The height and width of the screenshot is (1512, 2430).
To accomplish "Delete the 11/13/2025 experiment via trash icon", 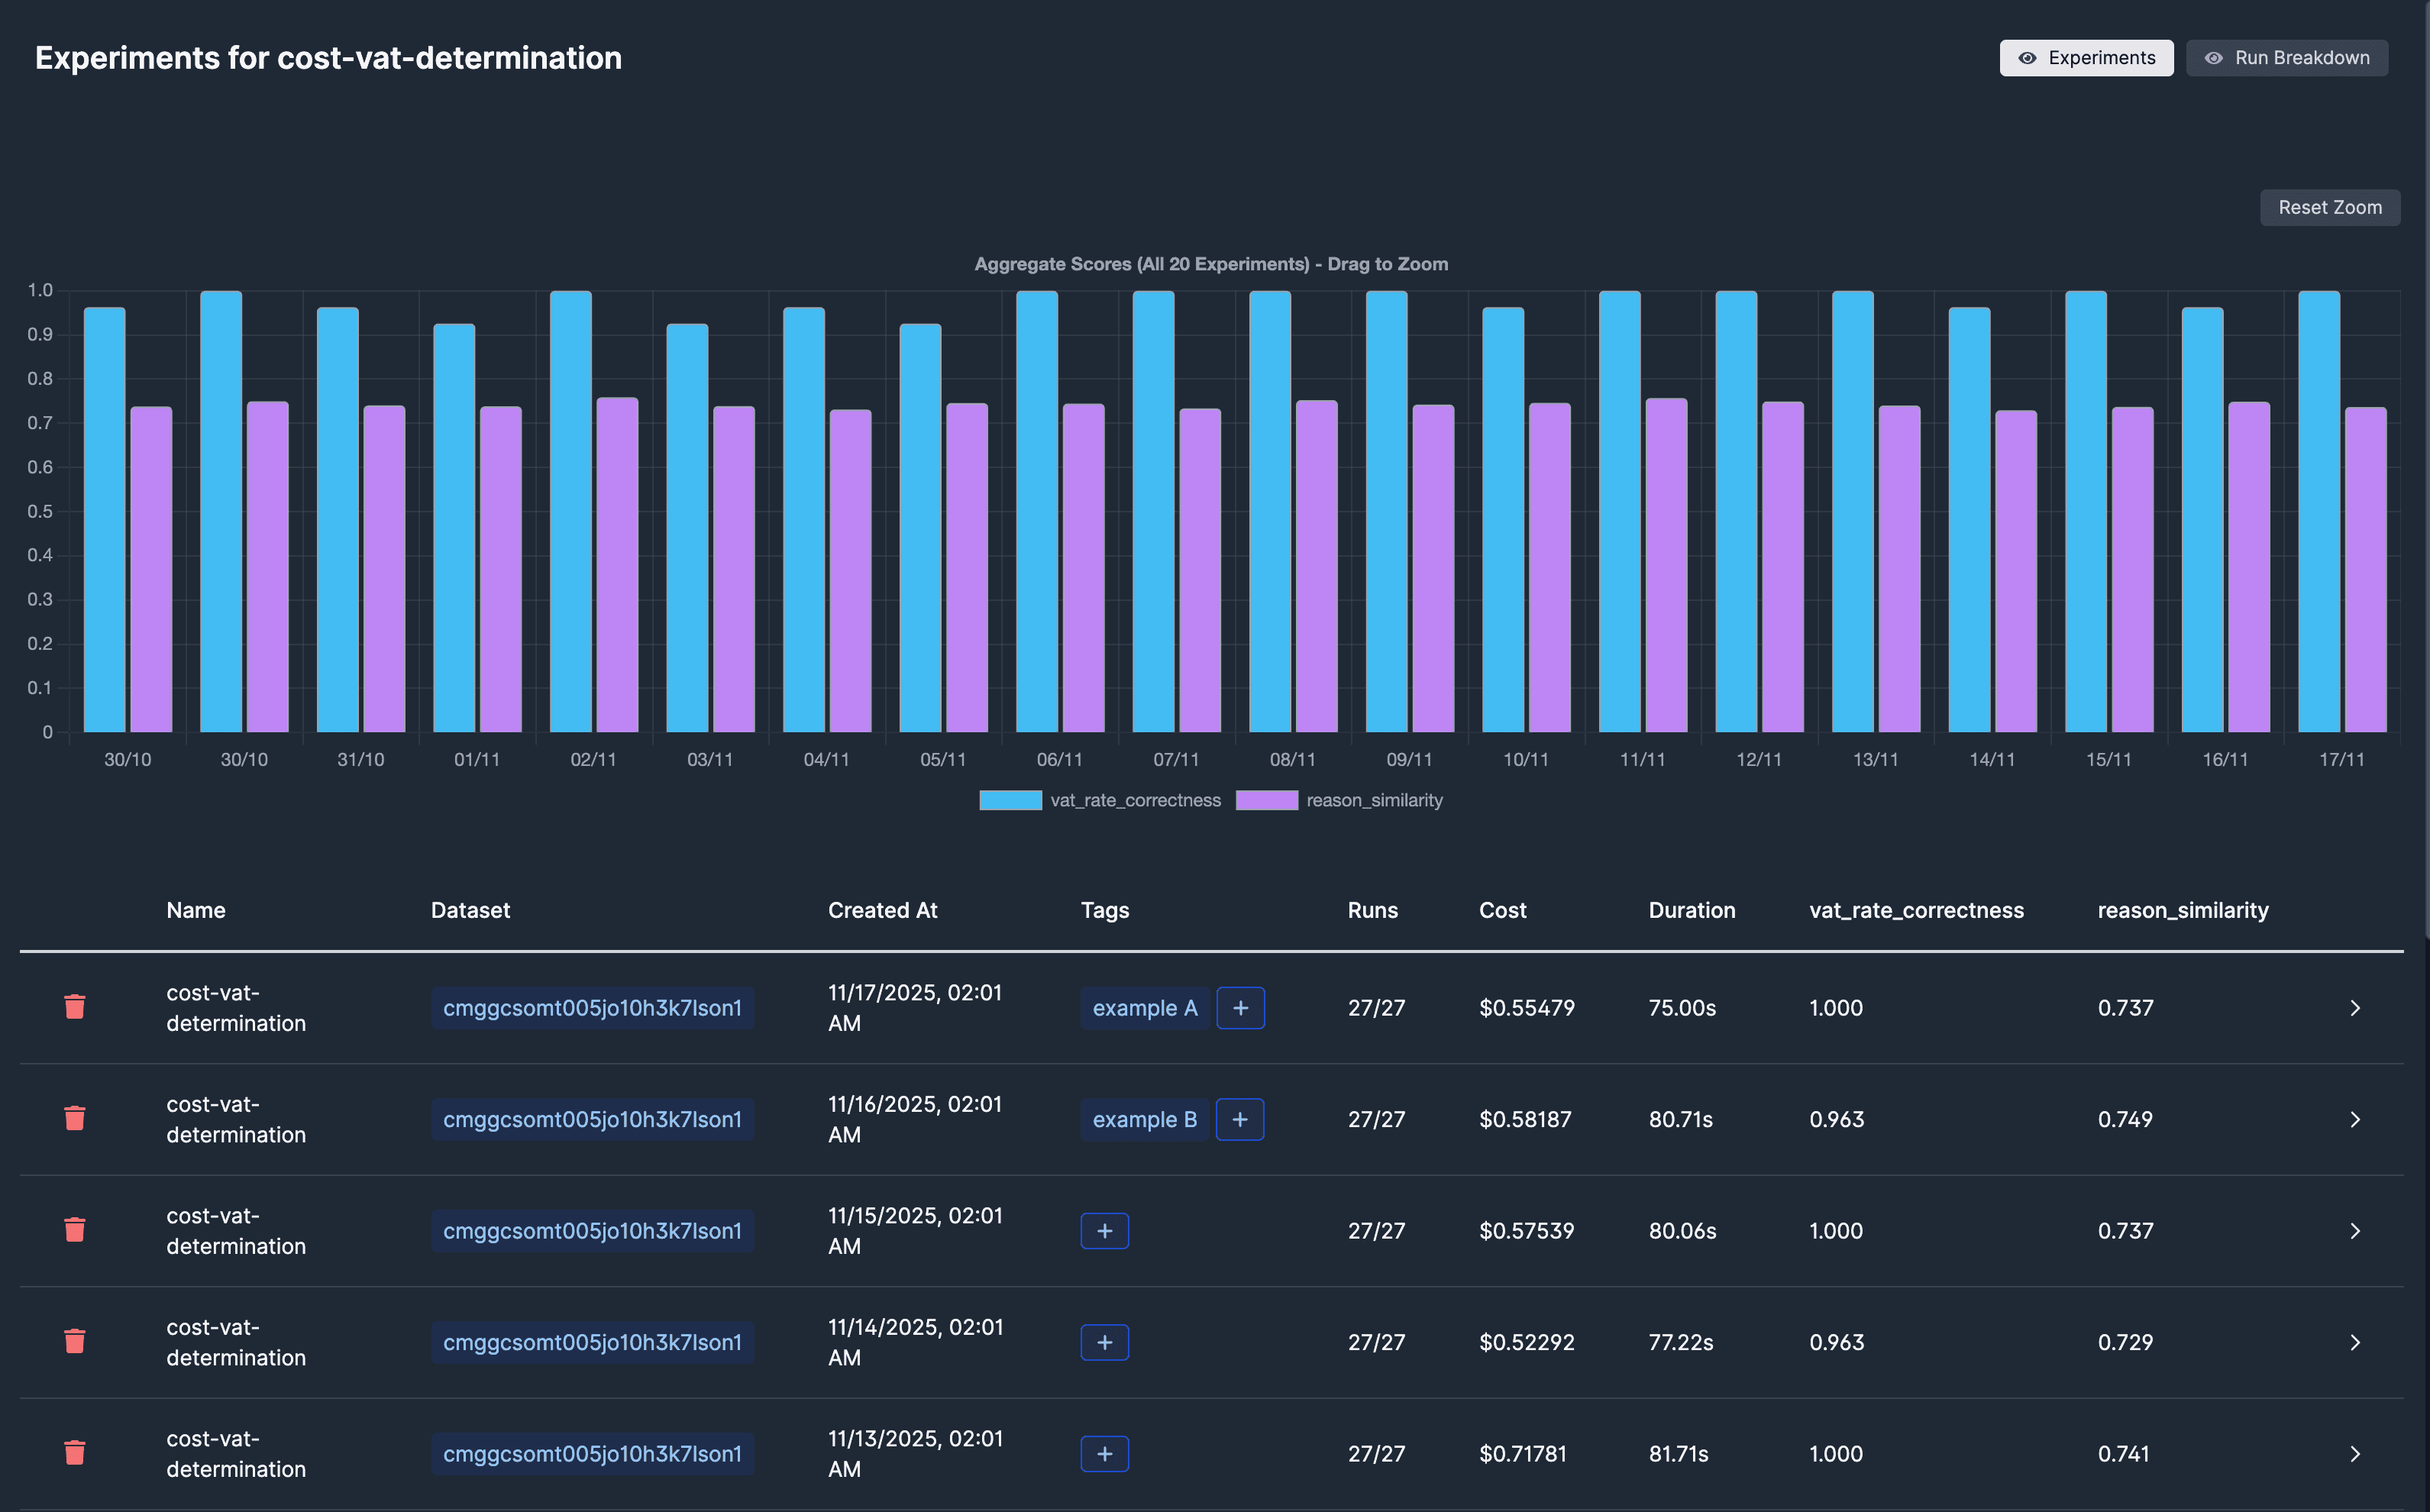I will point(75,1453).
